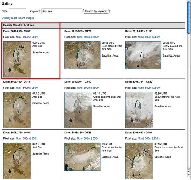Click the Search by keyword button
Image resolution: width=191 pixels, height=180 pixels.
[x=96, y=11]
